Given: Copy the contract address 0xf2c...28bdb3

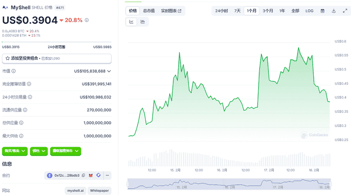Looking at the screenshot, I should 84,176.
